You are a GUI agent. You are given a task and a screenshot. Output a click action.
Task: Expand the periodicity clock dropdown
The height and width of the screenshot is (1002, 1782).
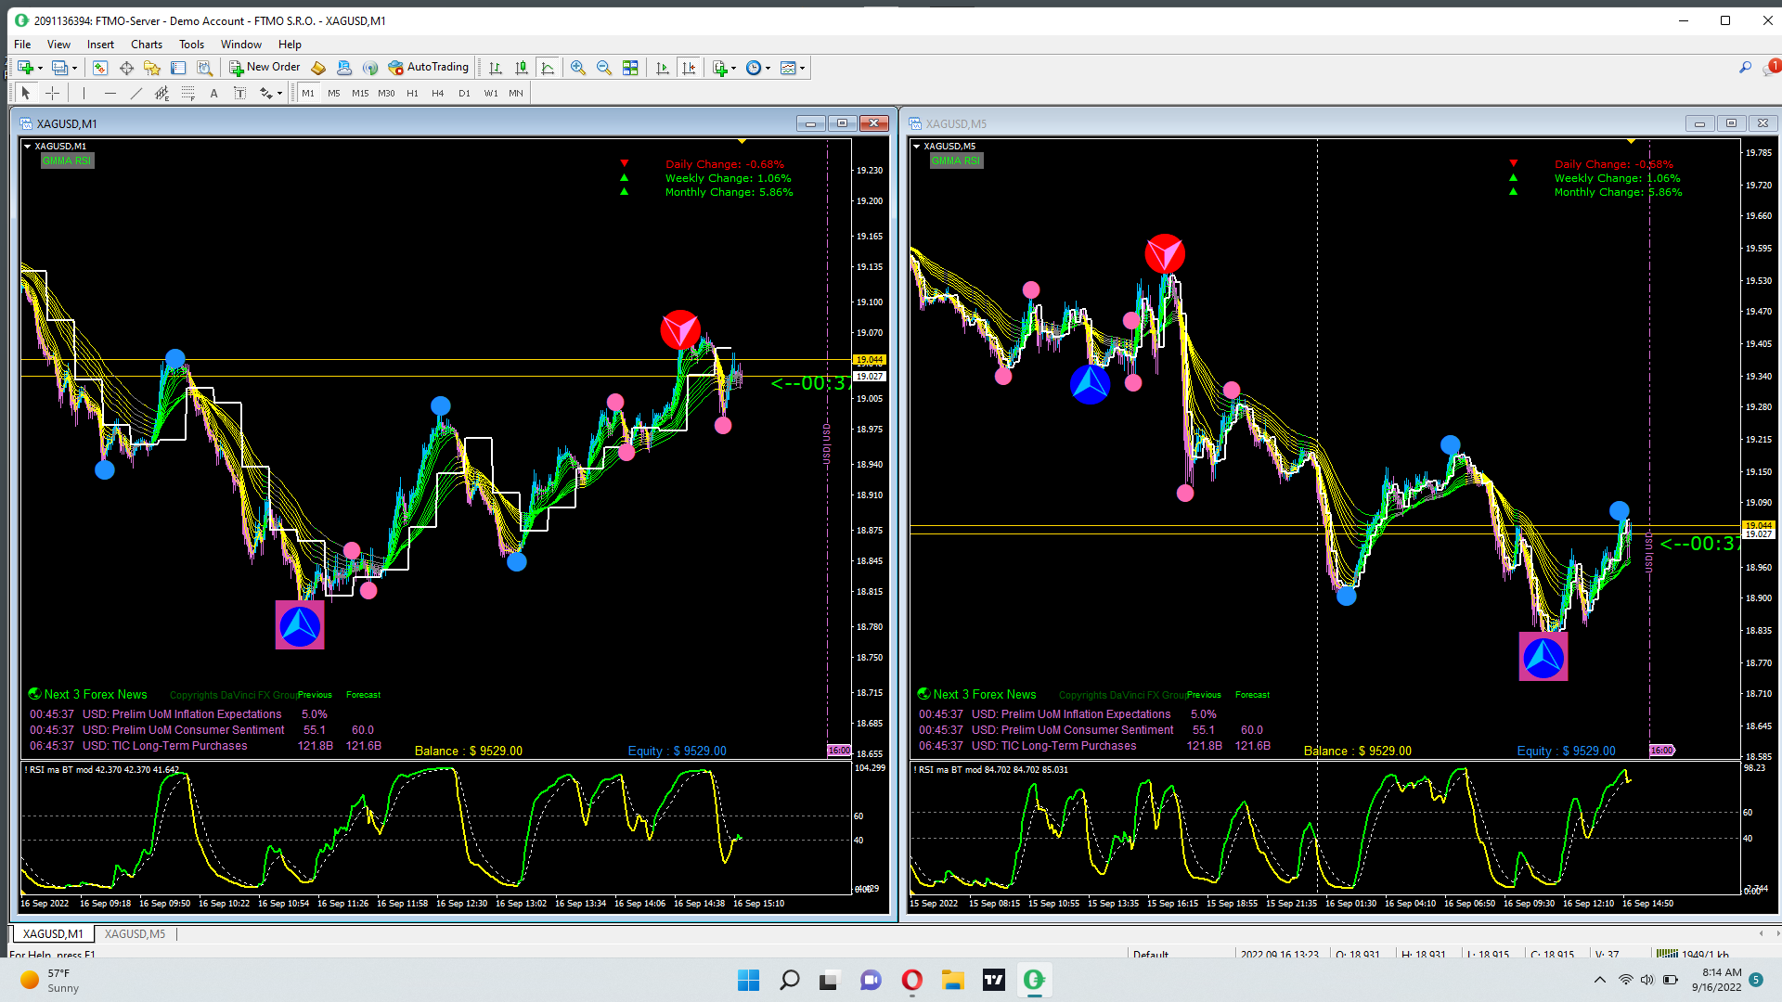(x=768, y=68)
